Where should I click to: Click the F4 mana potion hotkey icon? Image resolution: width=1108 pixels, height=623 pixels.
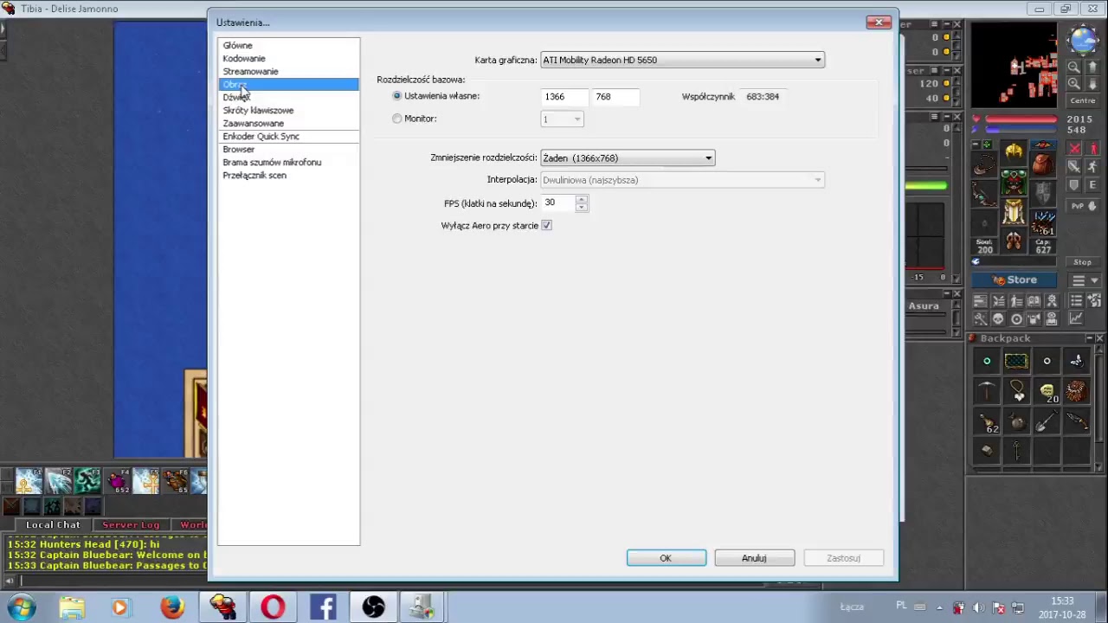[x=117, y=481]
